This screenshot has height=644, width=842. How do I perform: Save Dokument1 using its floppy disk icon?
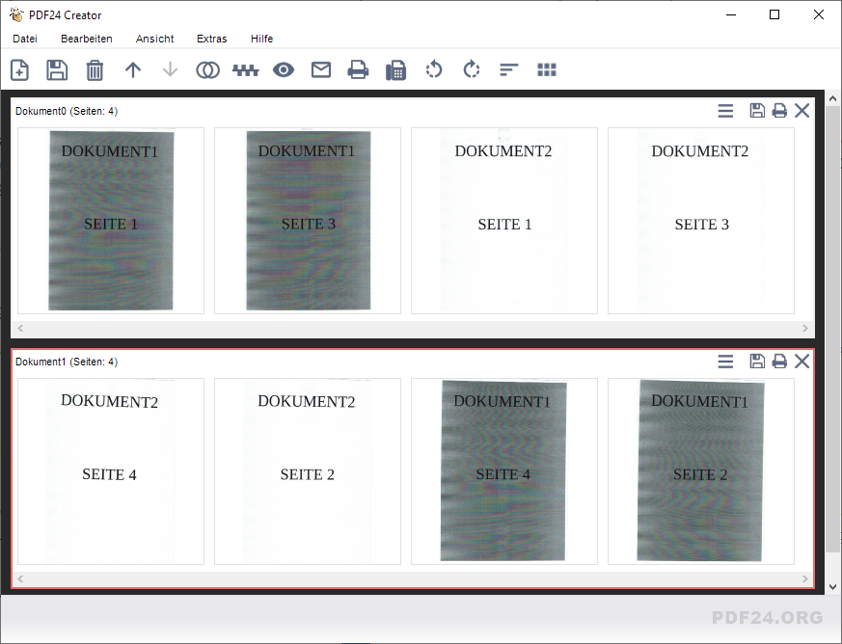[757, 362]
